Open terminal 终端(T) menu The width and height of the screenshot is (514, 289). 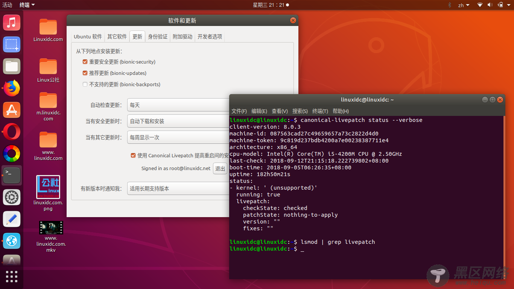320,111
